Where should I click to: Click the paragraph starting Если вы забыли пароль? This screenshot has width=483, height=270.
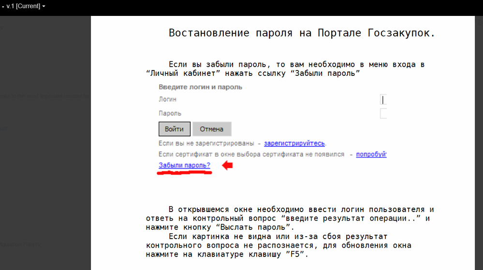point(285,69)
